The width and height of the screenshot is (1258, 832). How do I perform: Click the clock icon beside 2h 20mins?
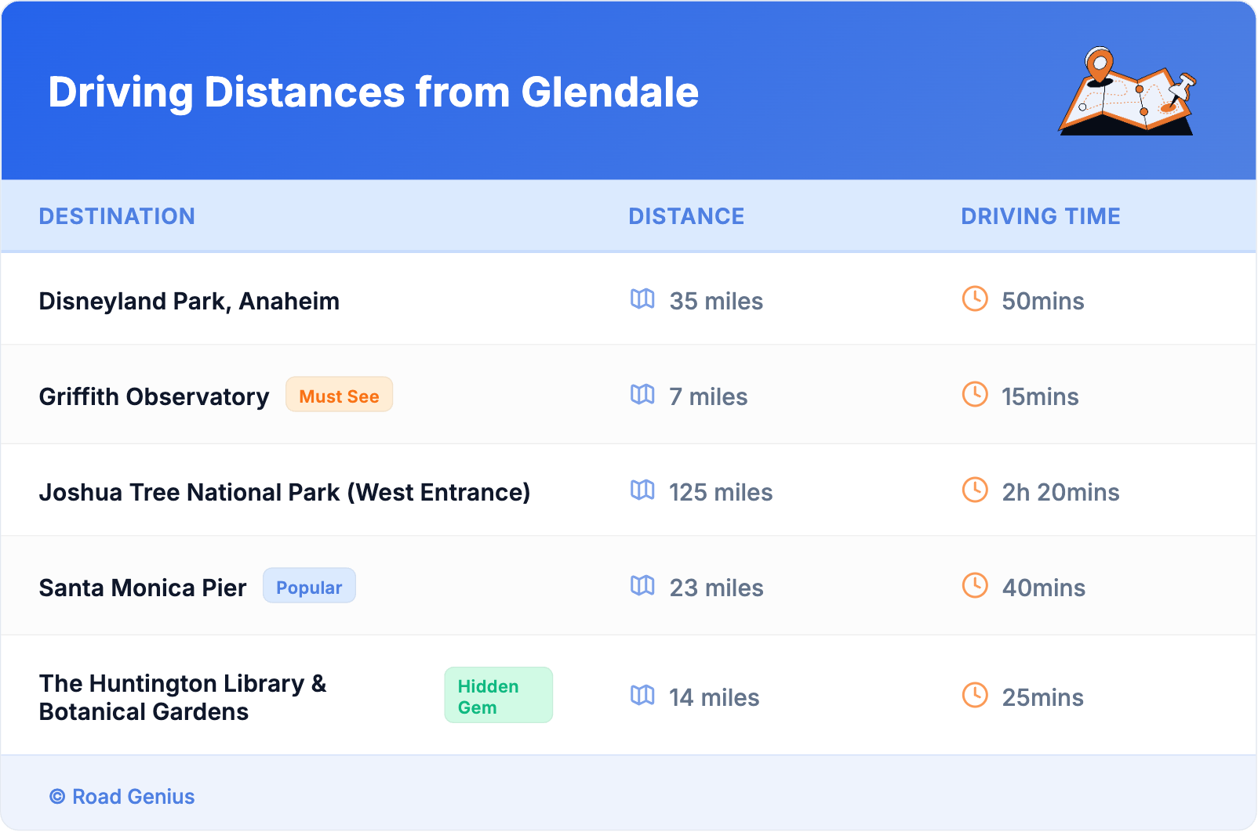[975, 490]
